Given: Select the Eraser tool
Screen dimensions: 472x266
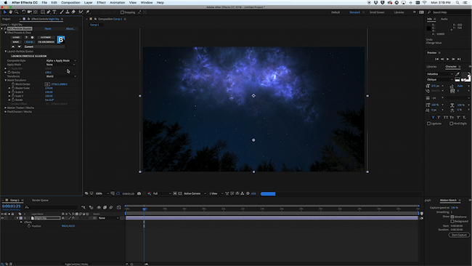Looking at the screenshot, I should [73, 12].
